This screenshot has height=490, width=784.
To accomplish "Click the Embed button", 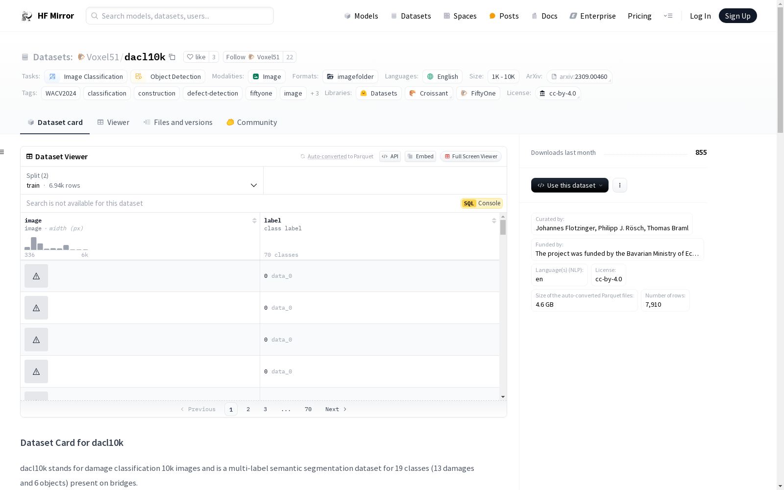I will pos(420,156).
